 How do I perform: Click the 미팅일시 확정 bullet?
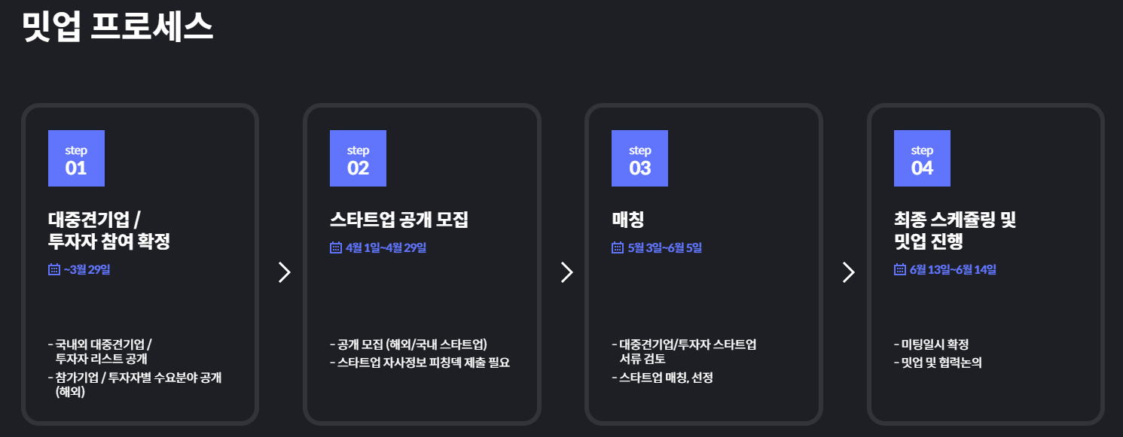click(931, 344)
